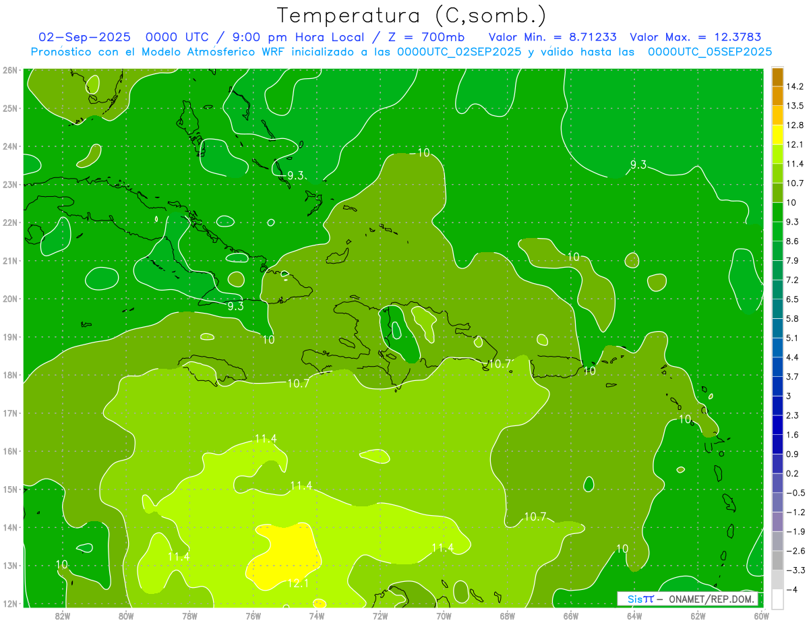This screenshot has width=809, height=625.
Task: Click the '80W' longitude label
Action: point(126,615)
